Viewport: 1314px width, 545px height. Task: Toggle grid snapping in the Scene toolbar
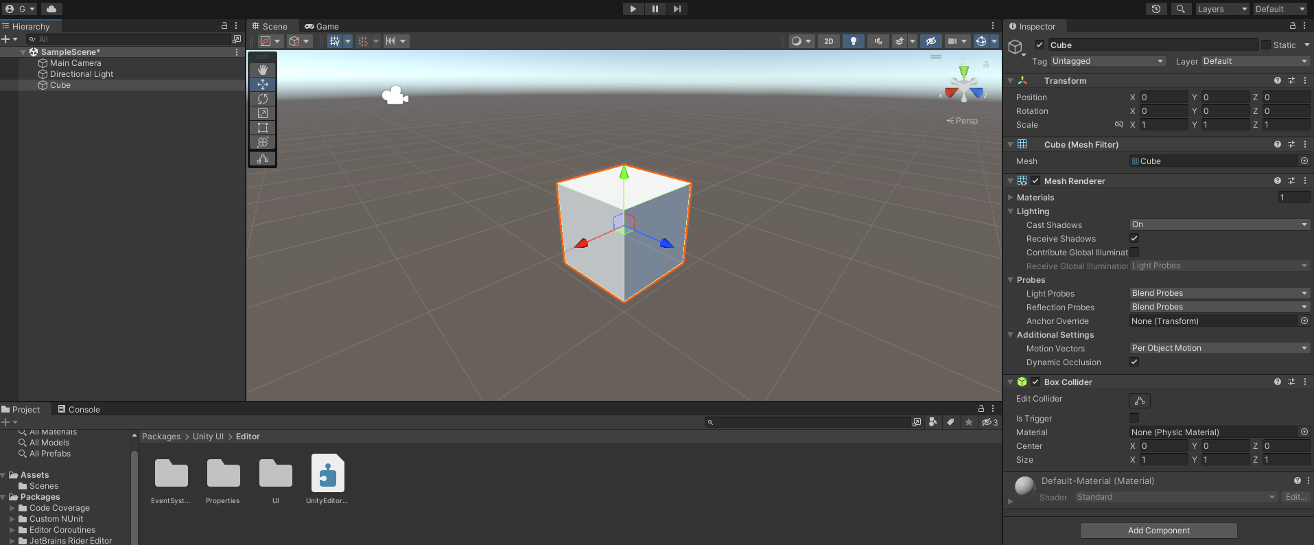(x=334, y=41)
